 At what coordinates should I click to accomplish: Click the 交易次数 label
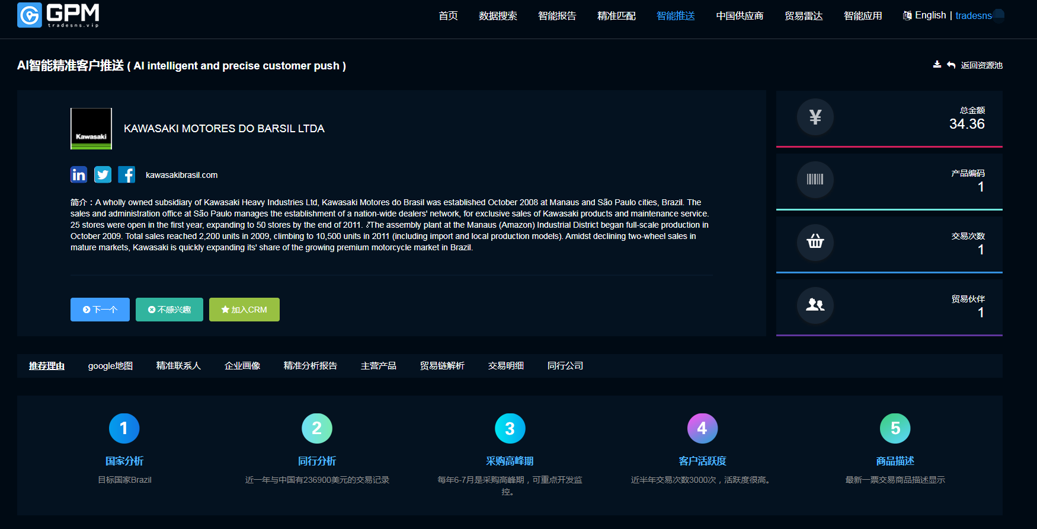point(968,236)
